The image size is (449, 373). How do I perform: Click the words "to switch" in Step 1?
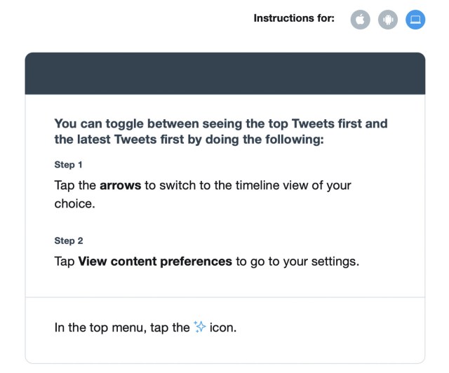(x=170, y=186)
